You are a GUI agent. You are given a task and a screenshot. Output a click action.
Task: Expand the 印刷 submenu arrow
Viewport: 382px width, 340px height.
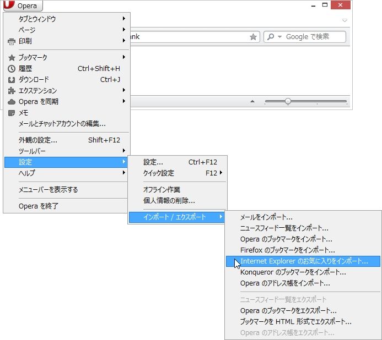tap(124, 41)
